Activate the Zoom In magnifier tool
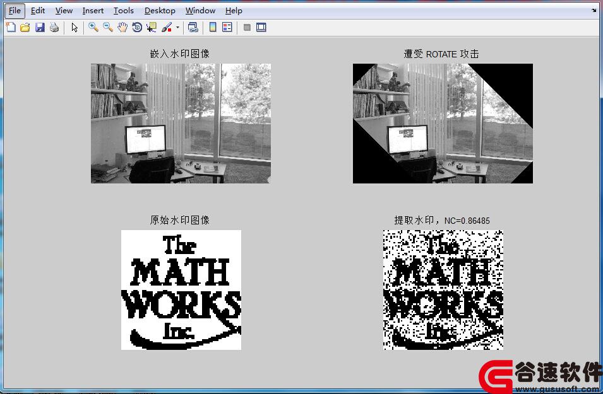This screenshot has height=394, width=603. pyautogui.click(x=93, y=27)
